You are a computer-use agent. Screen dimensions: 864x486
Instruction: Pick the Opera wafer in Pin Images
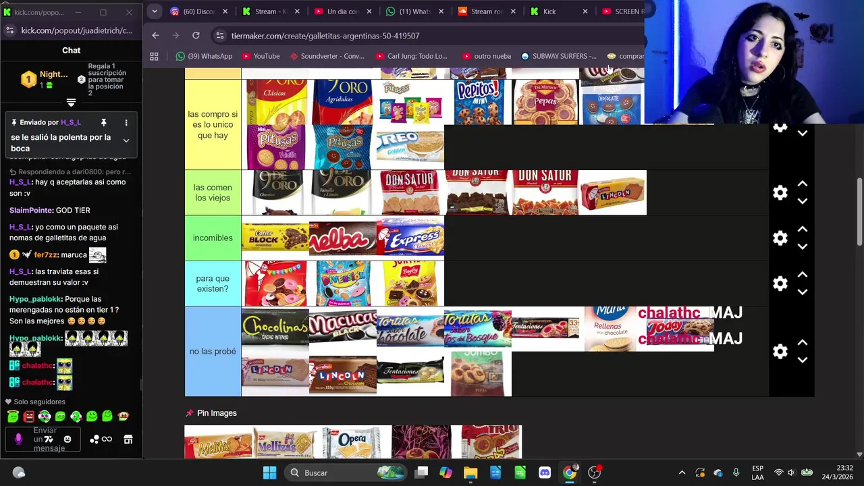click(x=352, y=442)
